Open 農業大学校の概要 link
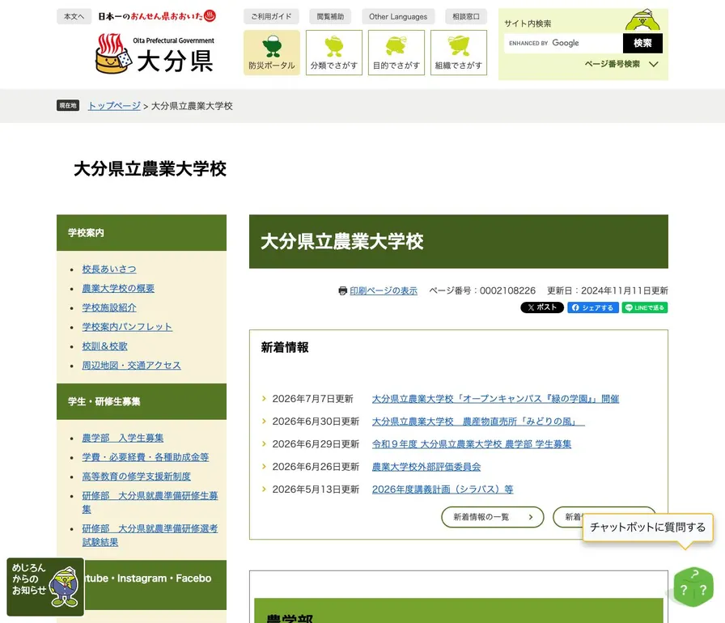725x623 pixels. pyautogui.click(x=118, y=288)
